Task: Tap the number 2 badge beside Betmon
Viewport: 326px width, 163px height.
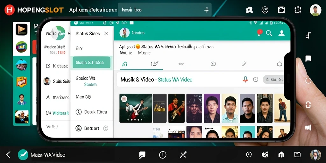Action: tap(106, 128)
